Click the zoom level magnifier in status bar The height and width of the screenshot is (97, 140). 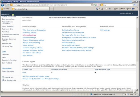(128, 94)
